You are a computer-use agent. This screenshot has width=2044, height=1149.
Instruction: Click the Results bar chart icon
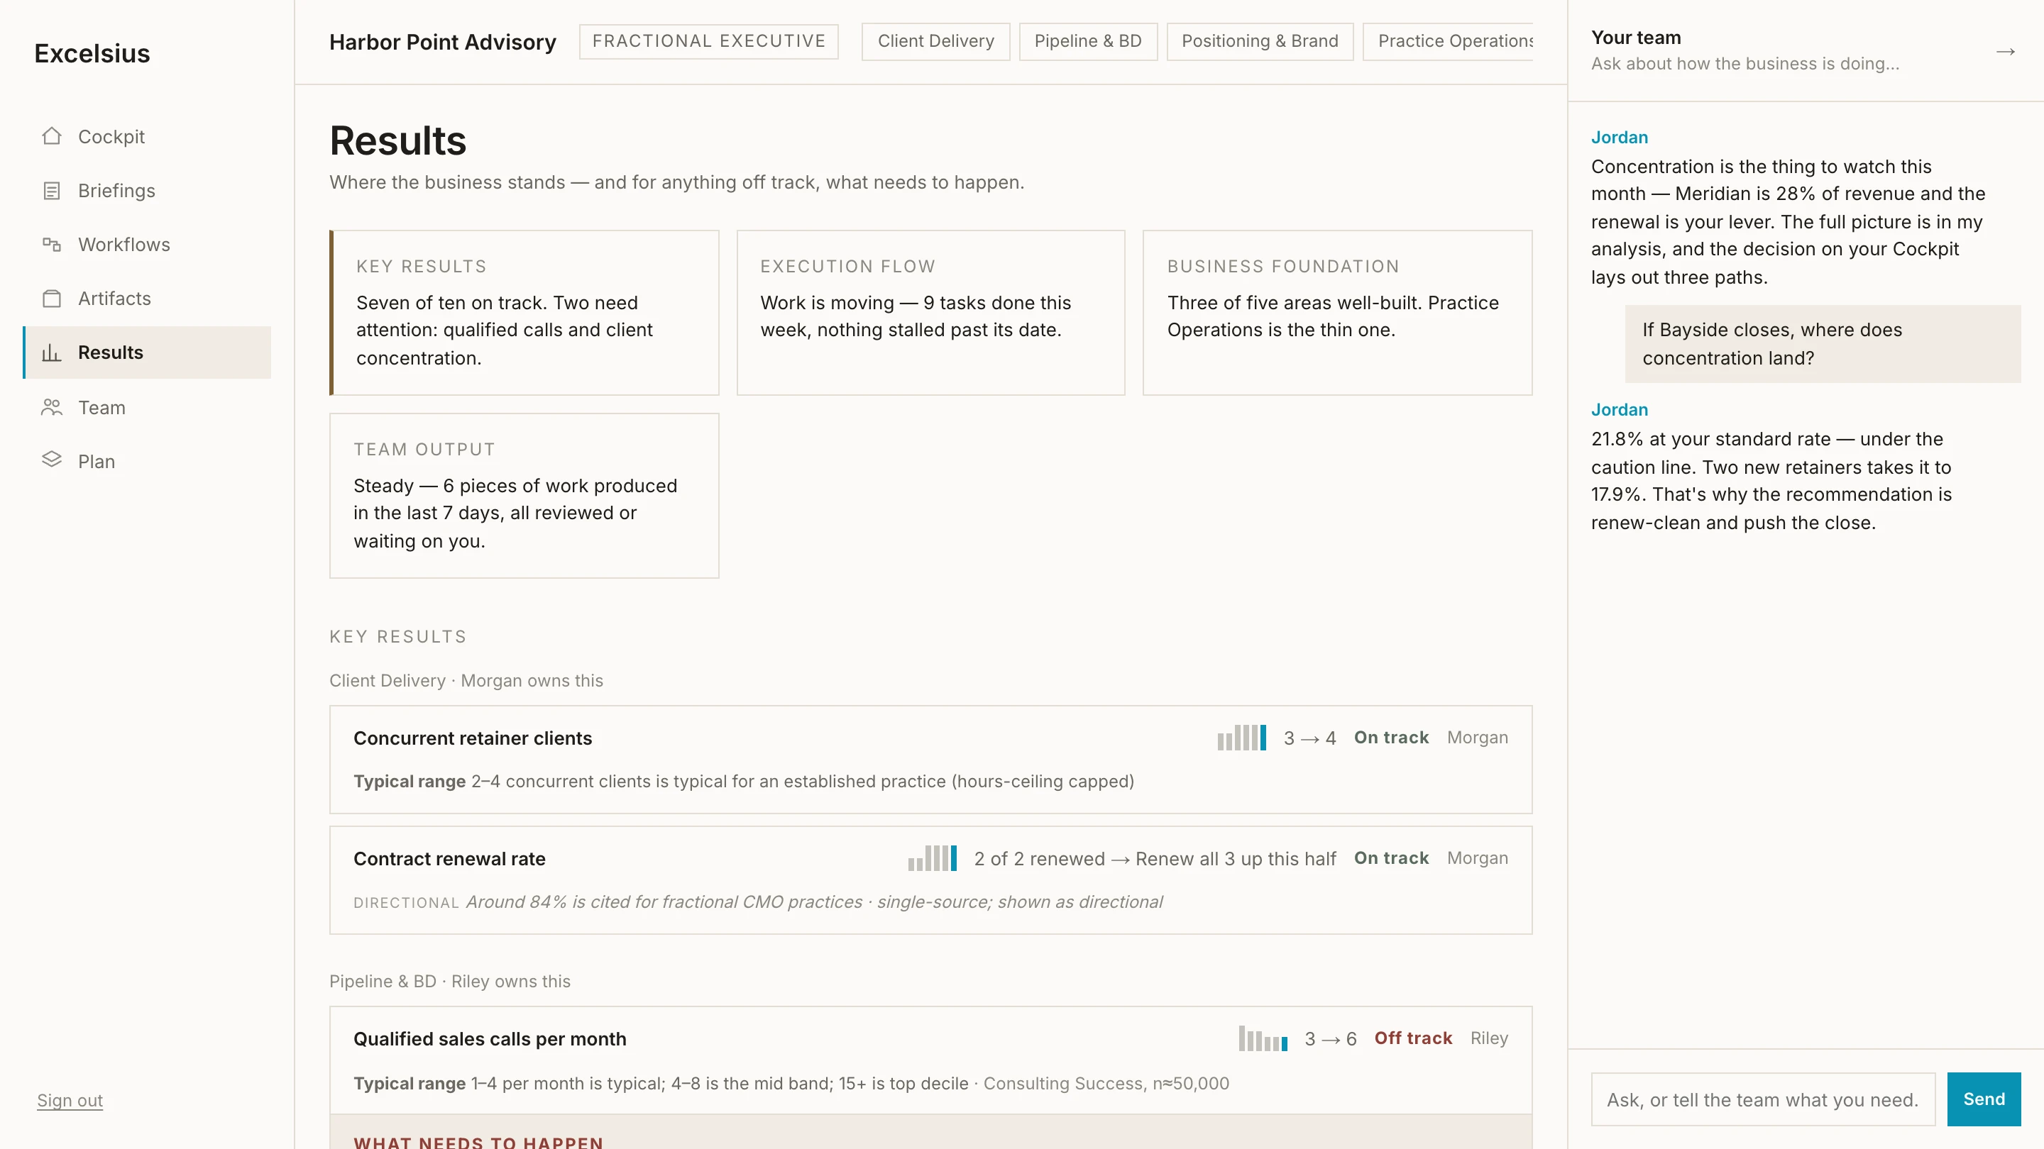tap(52, 352)
